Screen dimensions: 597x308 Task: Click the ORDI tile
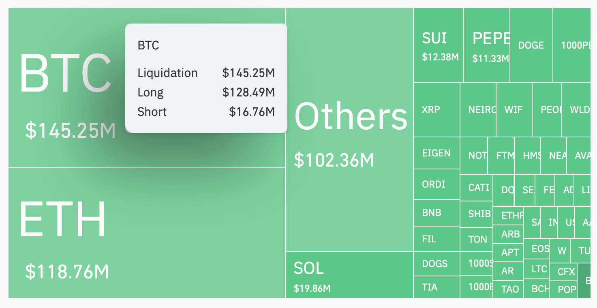click(437, 184)
